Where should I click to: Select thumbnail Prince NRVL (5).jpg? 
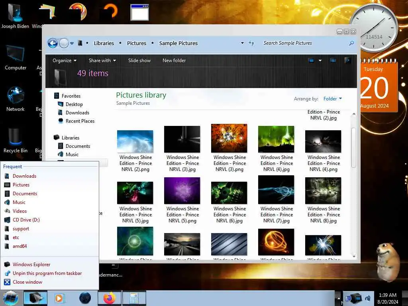(135, 193)
